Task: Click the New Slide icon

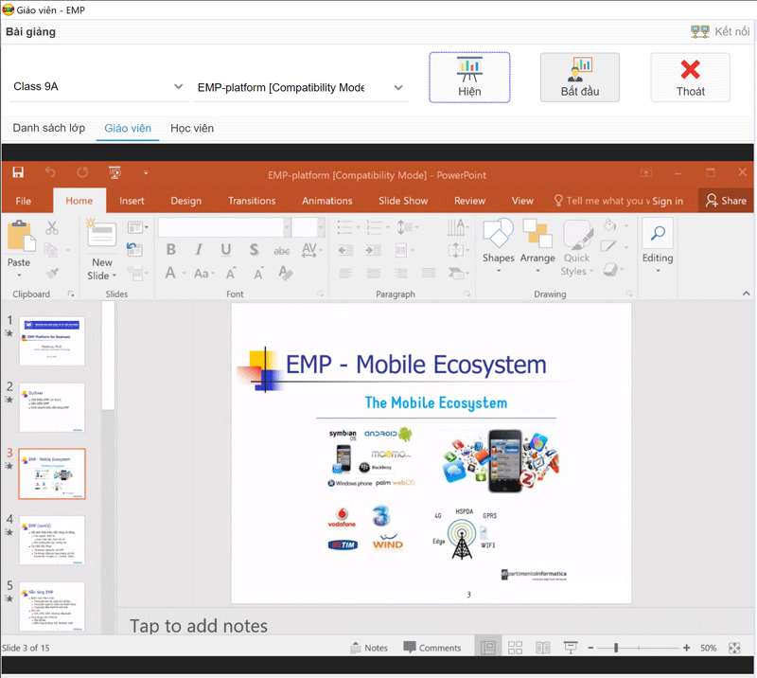Action: point(101,234)
